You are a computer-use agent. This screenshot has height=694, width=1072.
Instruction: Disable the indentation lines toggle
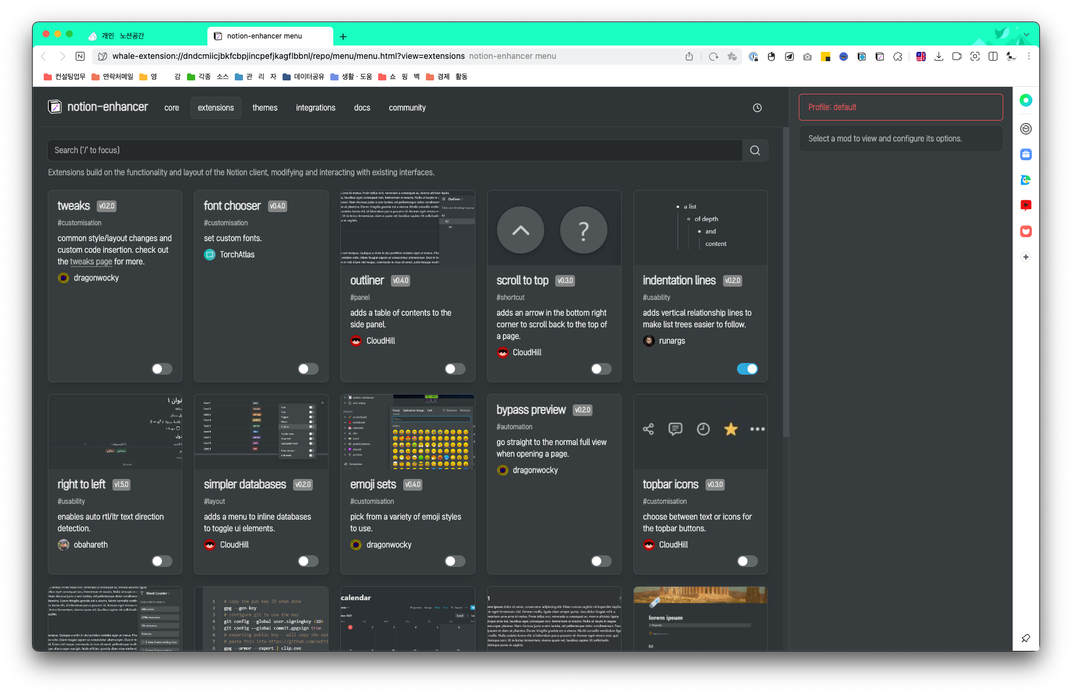(747, 369)
